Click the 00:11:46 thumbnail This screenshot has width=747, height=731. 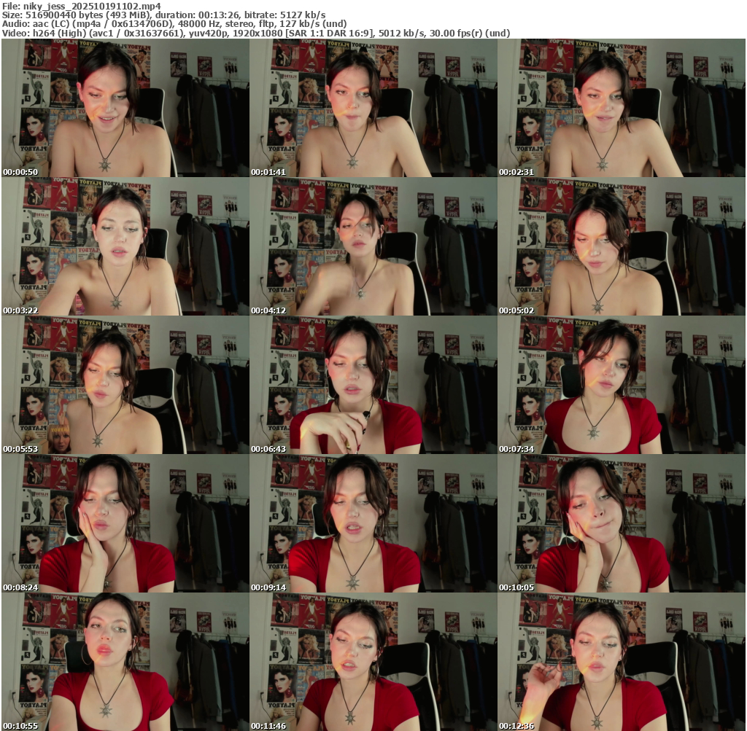click(x=373, y=662)
